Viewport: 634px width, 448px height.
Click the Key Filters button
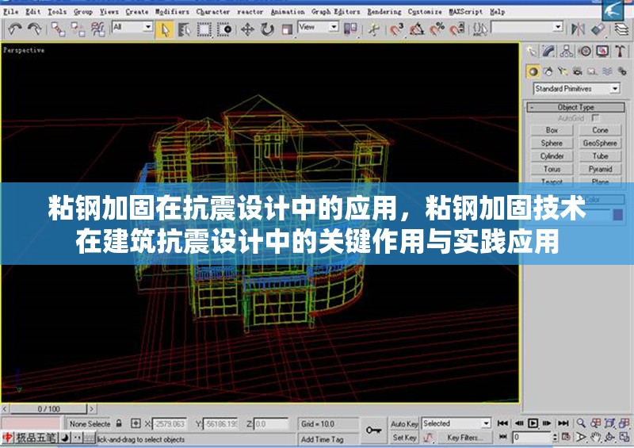click(x=464, y=437)
